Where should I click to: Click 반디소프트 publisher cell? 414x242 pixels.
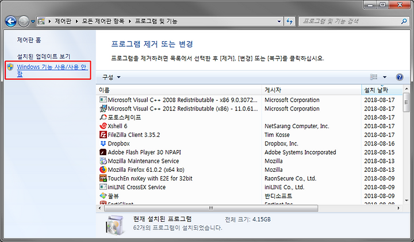pyautogui.click(x=278, y=196)
